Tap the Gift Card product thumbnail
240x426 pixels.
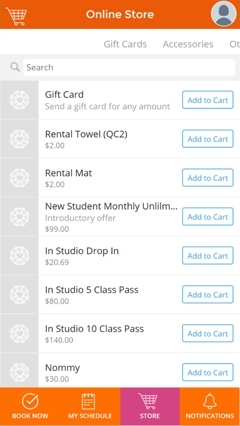pyautogui.click(x=20, y=100)
